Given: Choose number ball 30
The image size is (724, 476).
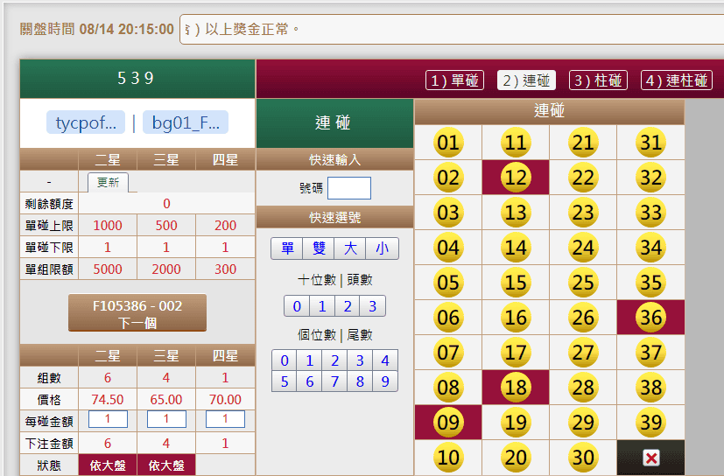Looking at the screenshot, I should click(583, 457).
